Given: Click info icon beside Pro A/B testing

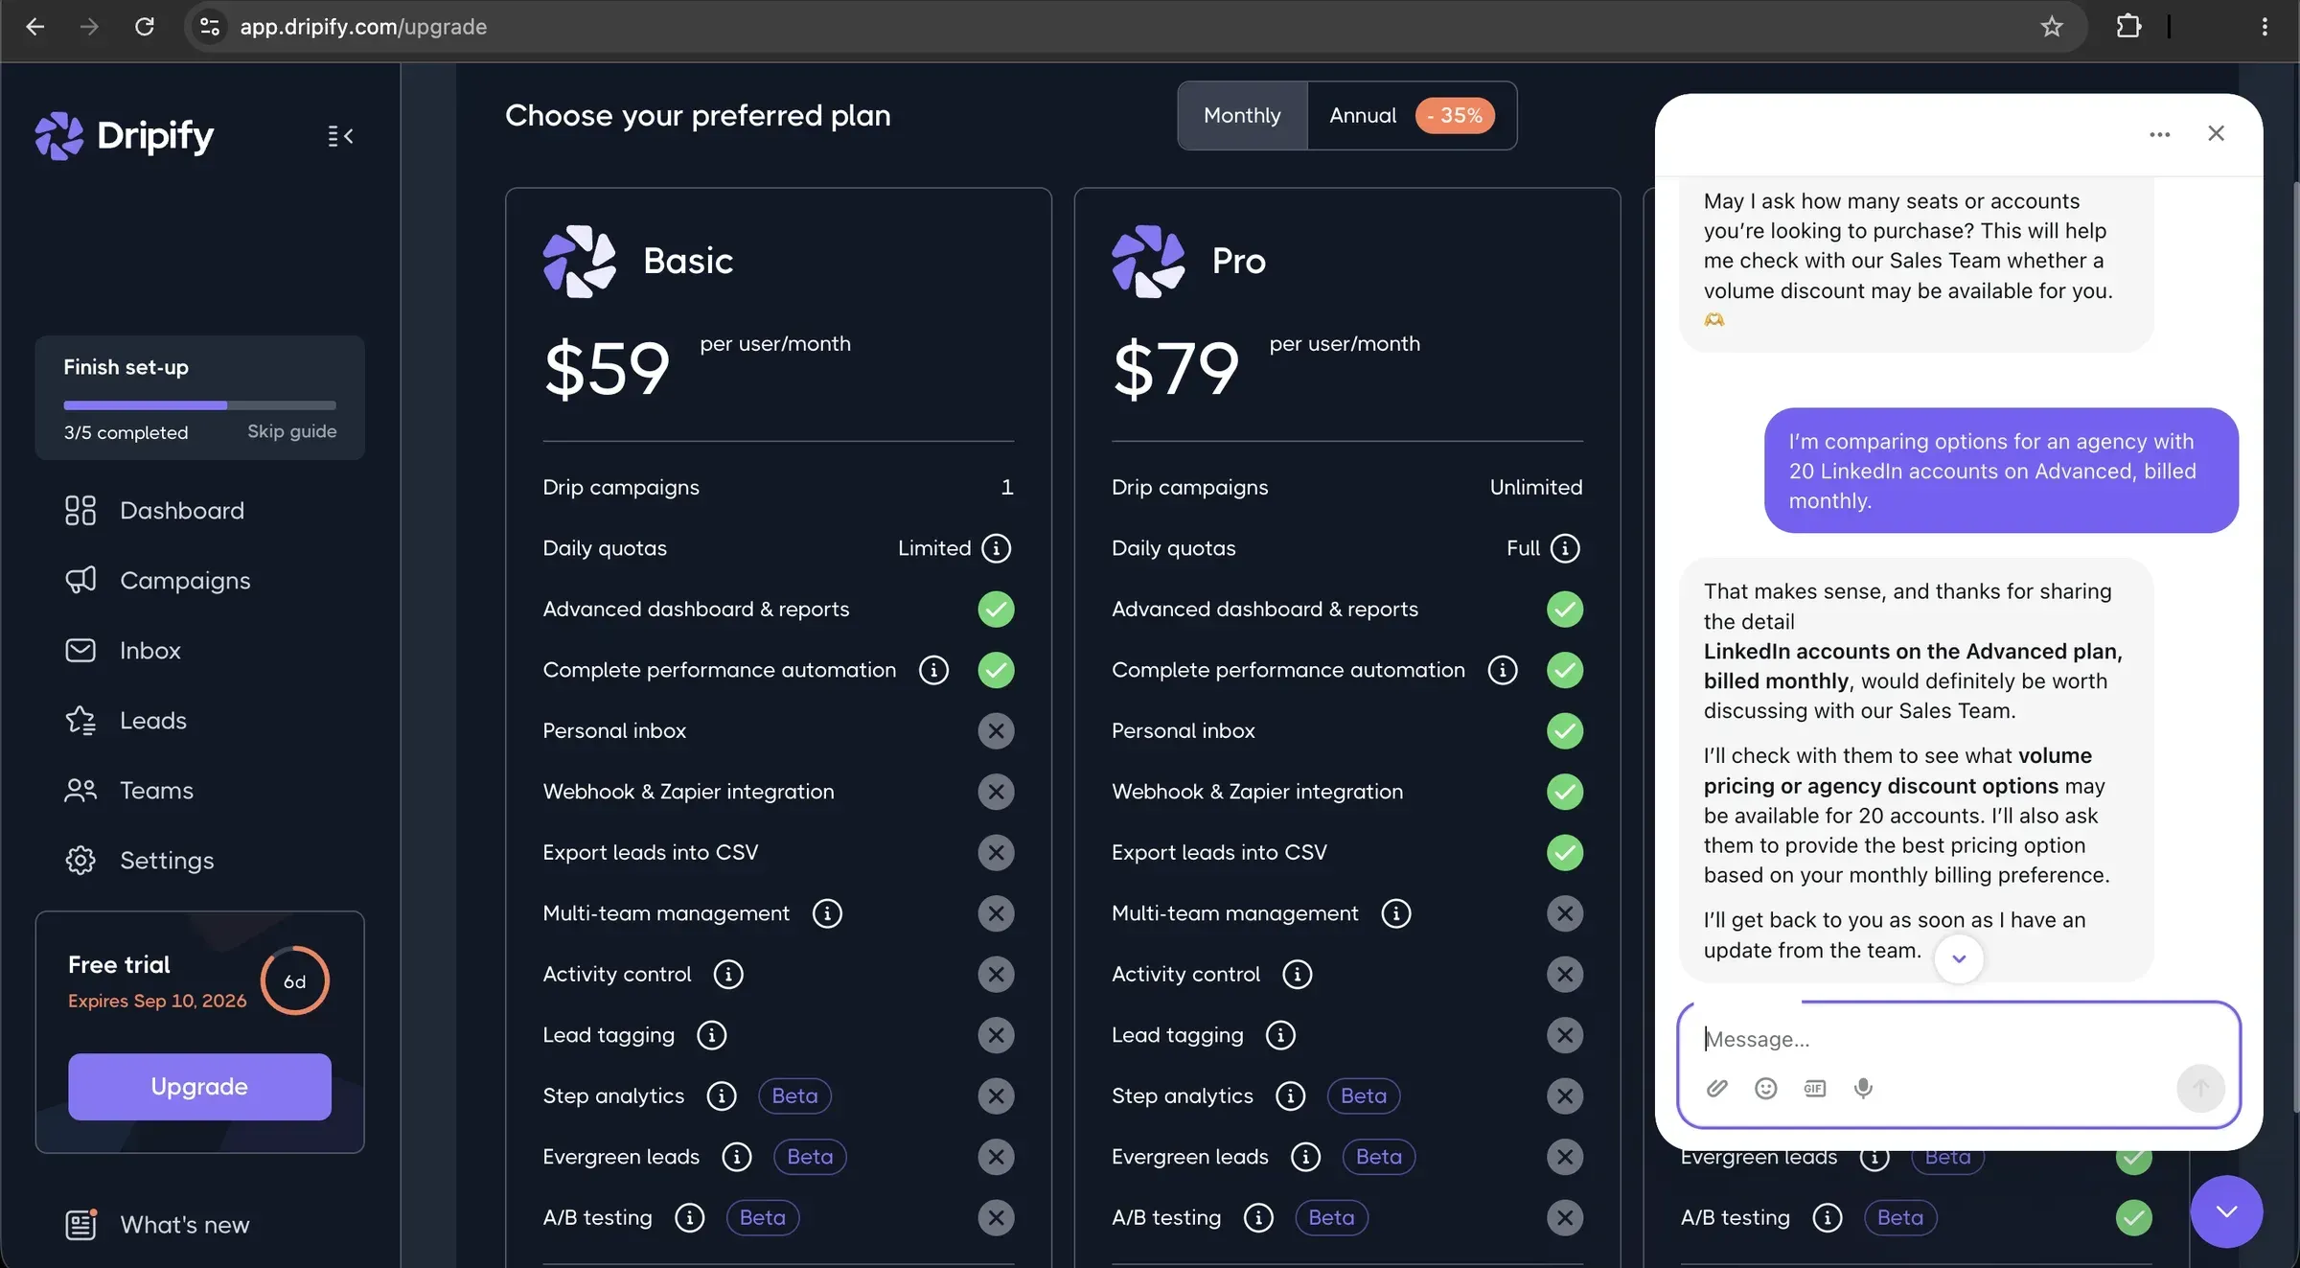Looking at the screenshot, I should pos(1258,1218).
